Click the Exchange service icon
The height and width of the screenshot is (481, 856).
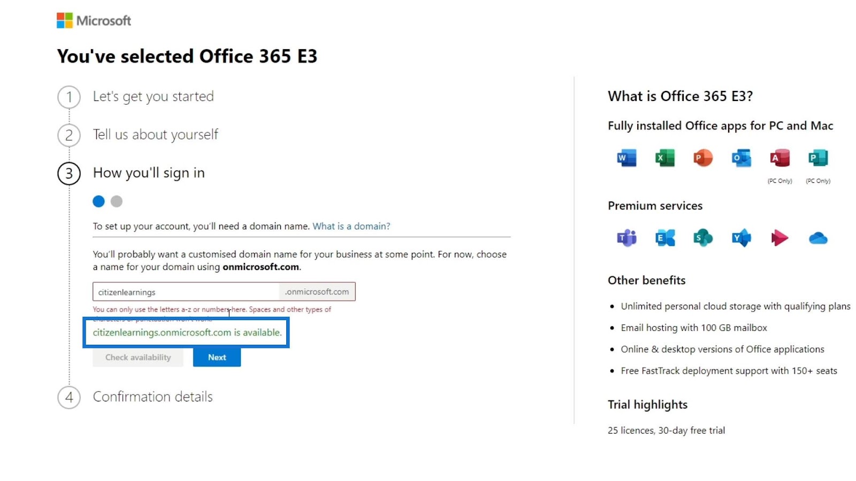[665, 238]
